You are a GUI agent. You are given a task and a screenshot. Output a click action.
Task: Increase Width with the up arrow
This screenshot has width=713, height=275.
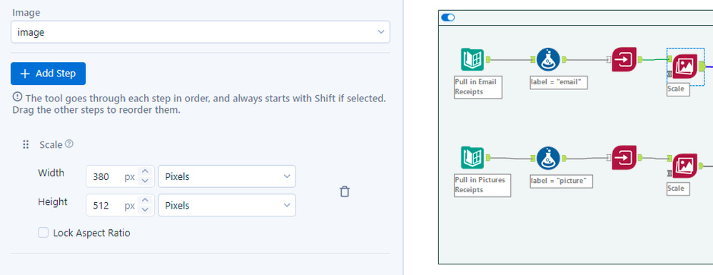(x=145, y=171)
